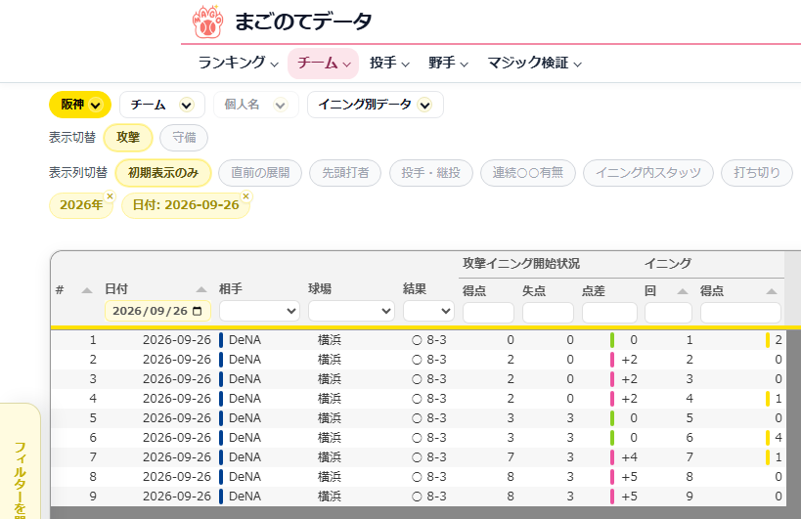This screenshot has width=801, height=519.
Task: Sort by the 日付 column arrow
Action: (201, 290)
